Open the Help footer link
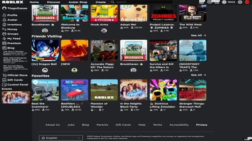 point(142,125)
